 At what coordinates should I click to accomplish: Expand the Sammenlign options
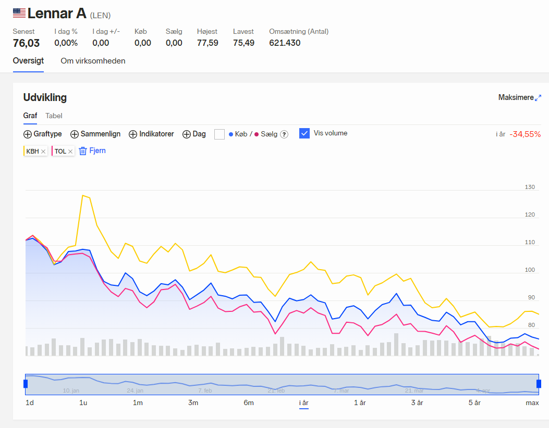tap(95, 134)
